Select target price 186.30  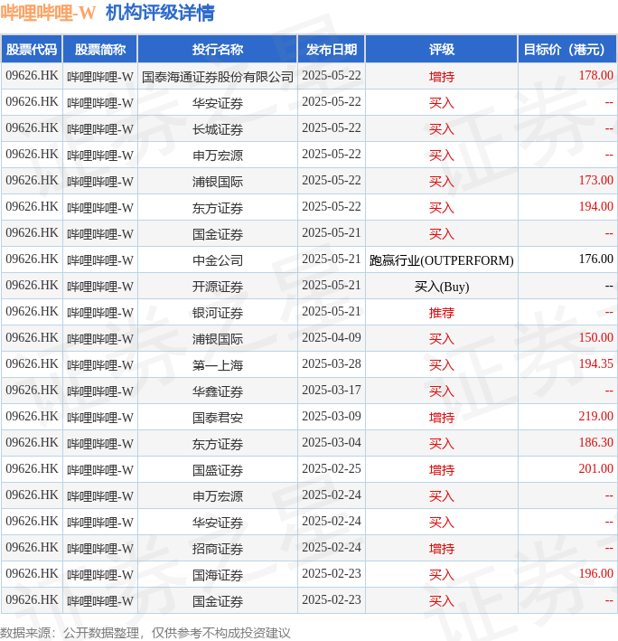(596, 442)
